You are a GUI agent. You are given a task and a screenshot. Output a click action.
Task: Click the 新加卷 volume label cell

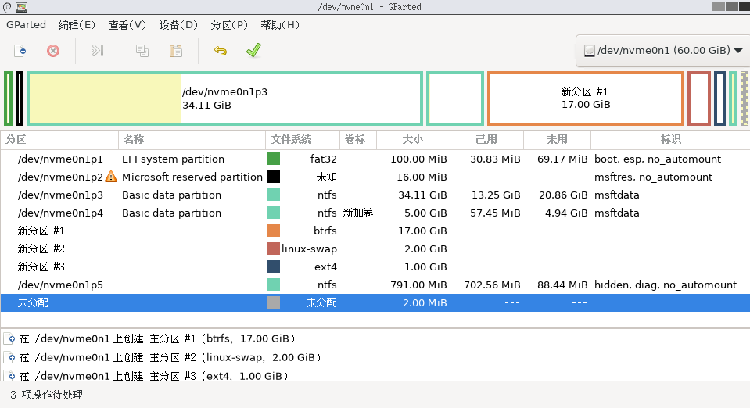[x=357, y=213]
